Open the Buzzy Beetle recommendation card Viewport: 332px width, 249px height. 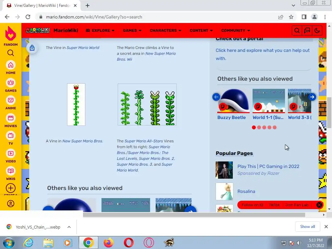click(x=233, y=104)
